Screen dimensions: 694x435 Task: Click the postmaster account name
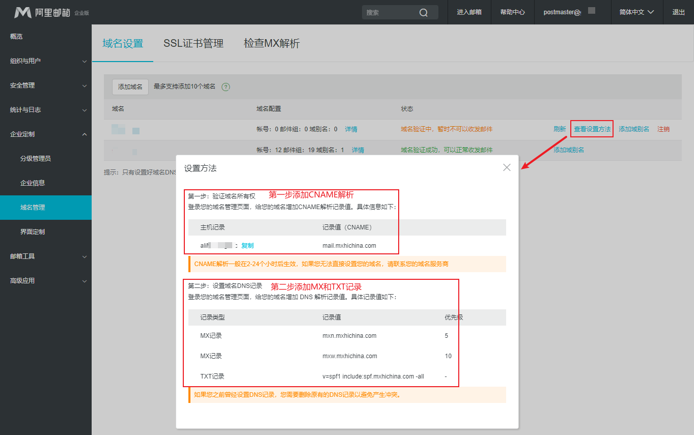pyautogui.click(x=562, y=12)
